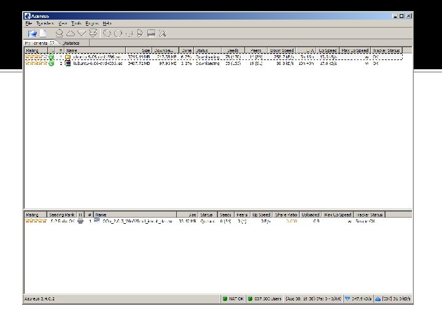Click the green NAT OK status indicator
Image resolution: width=442 pixels, height=331 pixels.
(x=233, y=299)
